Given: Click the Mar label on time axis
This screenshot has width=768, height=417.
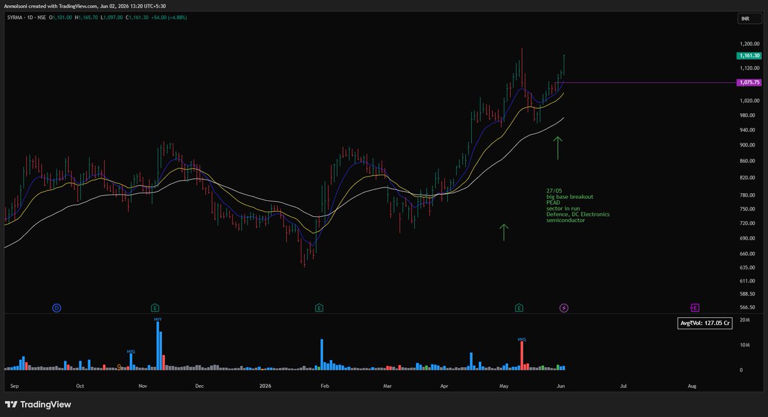Looking at the screenshot, I should [x=387, y=386].
